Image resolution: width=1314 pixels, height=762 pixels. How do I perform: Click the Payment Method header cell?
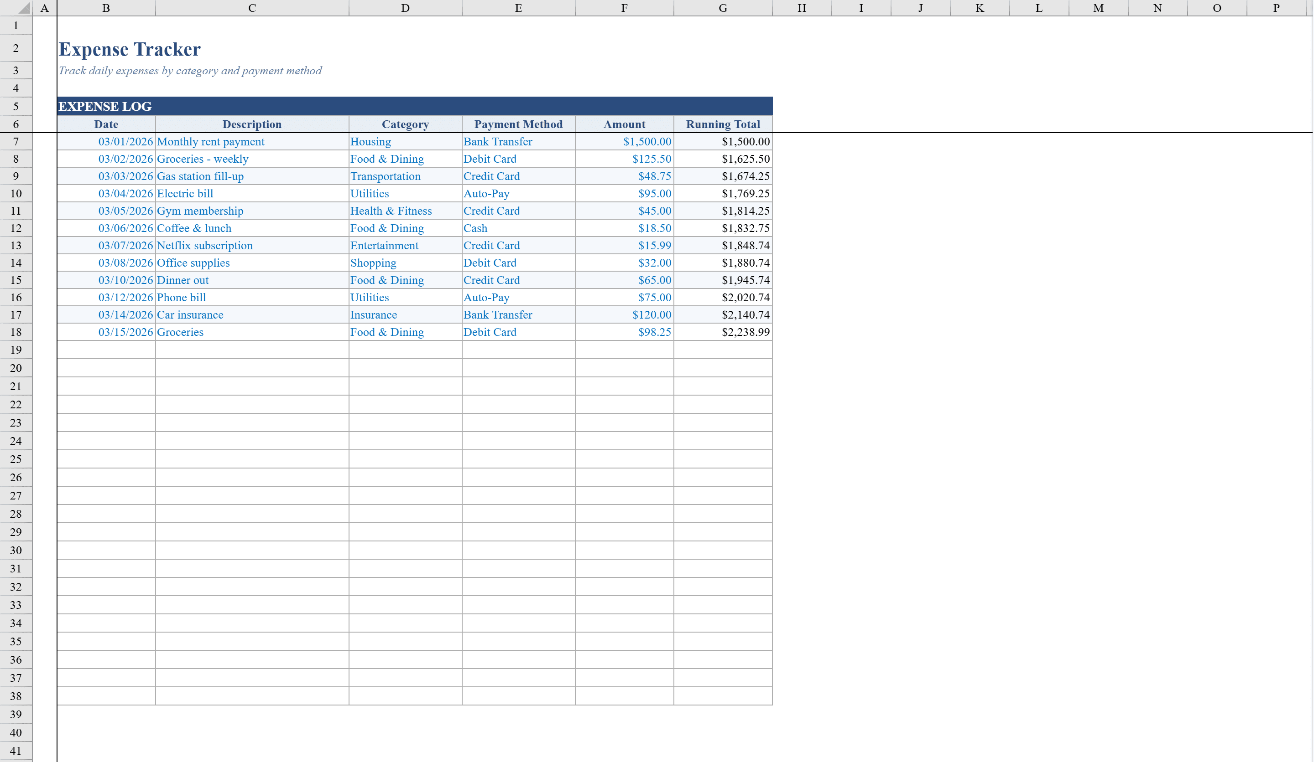click(518, 124)
